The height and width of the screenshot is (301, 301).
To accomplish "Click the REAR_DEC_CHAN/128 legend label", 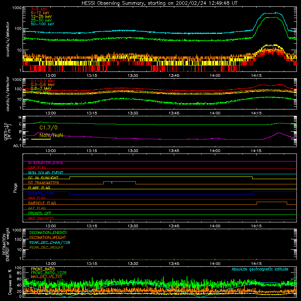I will (x=50, y=243).
